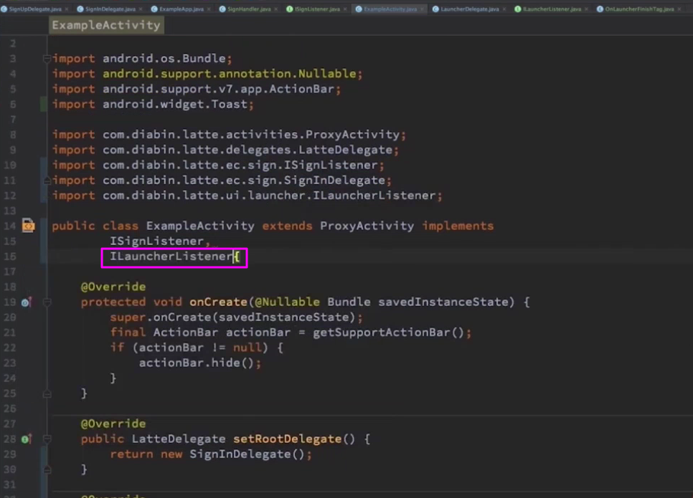The image size is (693, 498).
Task: Click the line number 14 in the gutter
Action: pos(10,226)
